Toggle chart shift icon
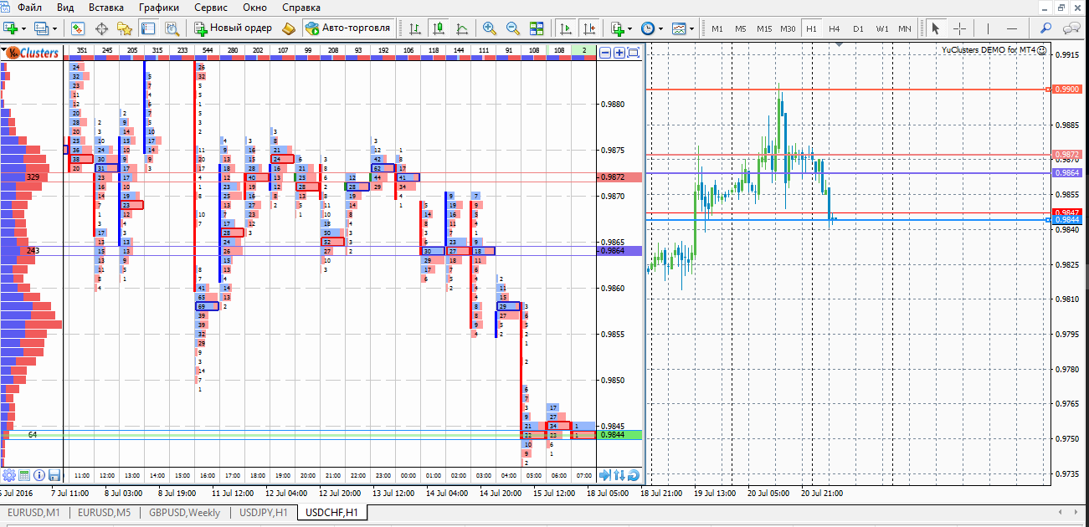The height and width of the screenshot is (527, 1089). (x=590, y=28)
